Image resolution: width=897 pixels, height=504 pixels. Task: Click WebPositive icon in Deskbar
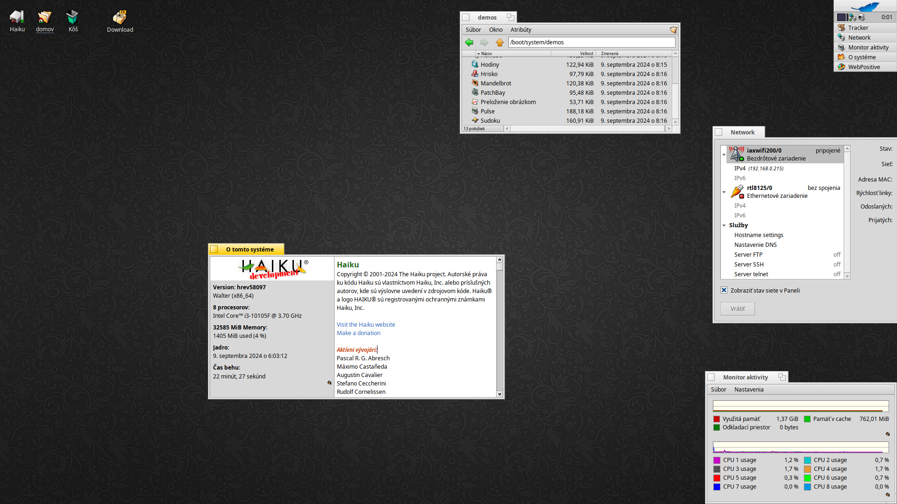tap(841, 67)
